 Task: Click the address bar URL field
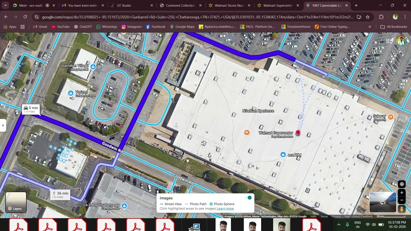(197, 17)
